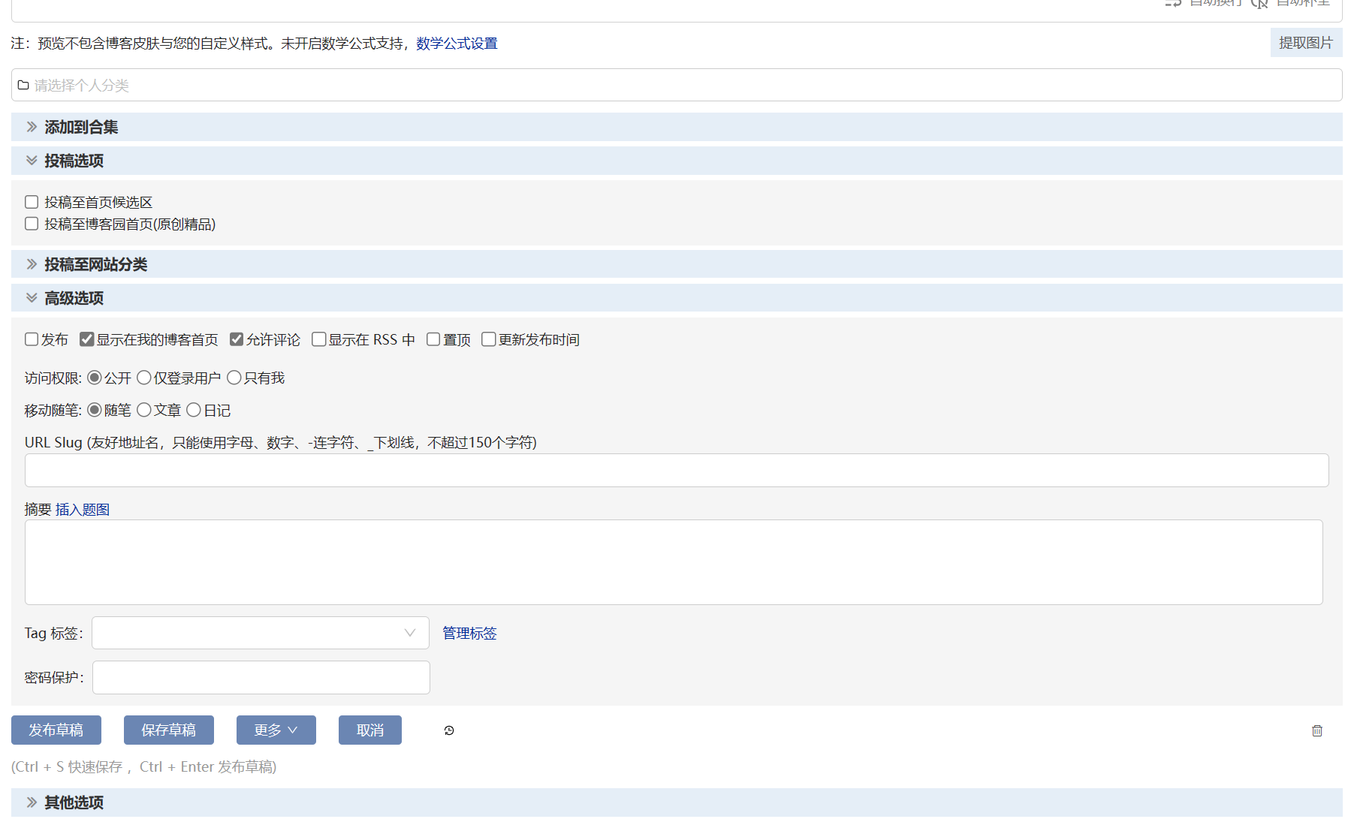Select 仅登录用户 radio button

click(144, 378)
